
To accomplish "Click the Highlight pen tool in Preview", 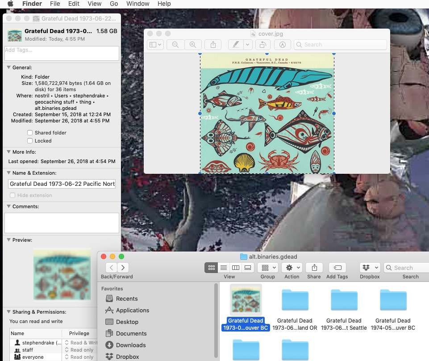I will (x=236, y=45).
